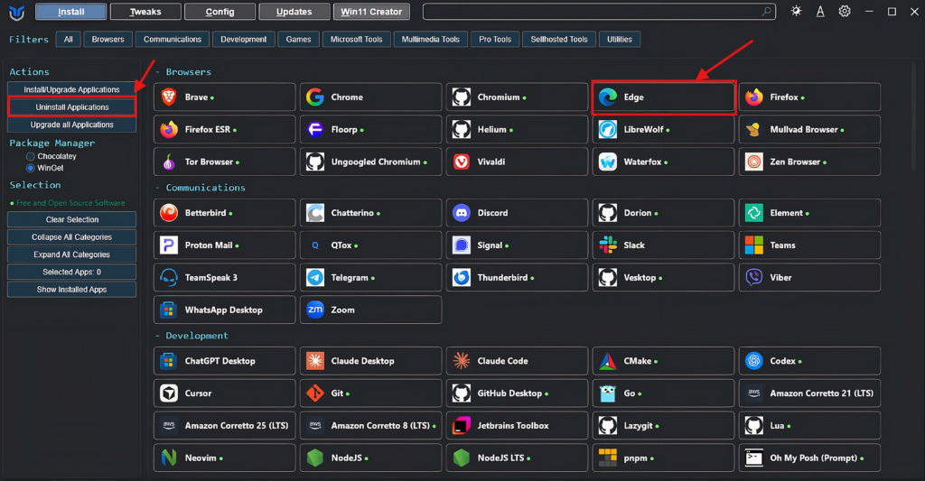This screenshot has height=481, width=925.
Task: Click the Waterfox icon
Action: click(608, 162)
